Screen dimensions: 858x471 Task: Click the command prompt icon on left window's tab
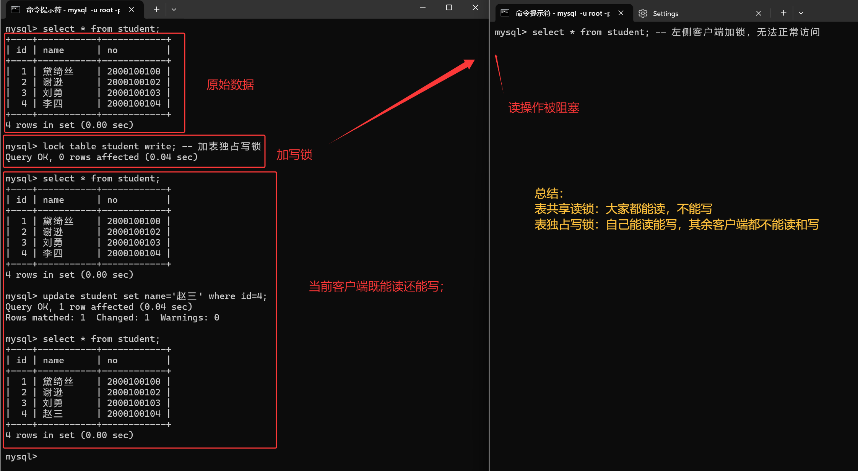16,10
